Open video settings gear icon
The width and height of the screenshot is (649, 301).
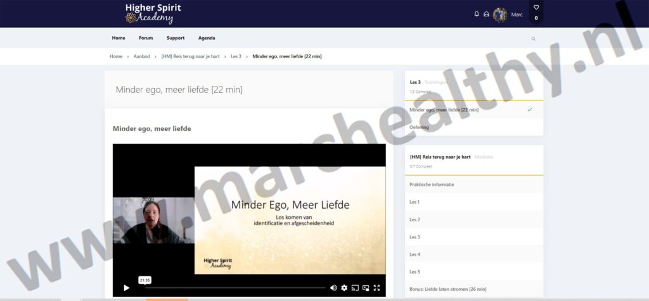[x=344, y=288]
